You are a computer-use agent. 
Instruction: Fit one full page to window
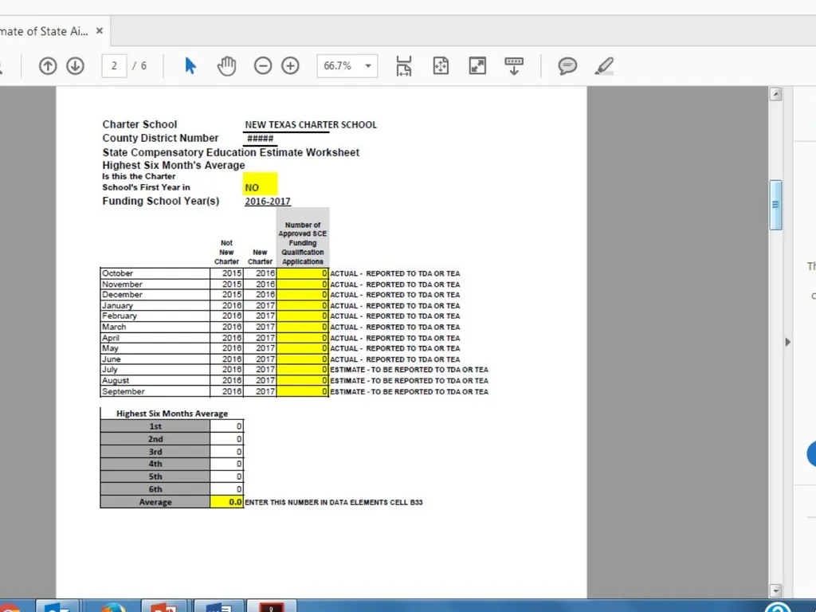441,66
